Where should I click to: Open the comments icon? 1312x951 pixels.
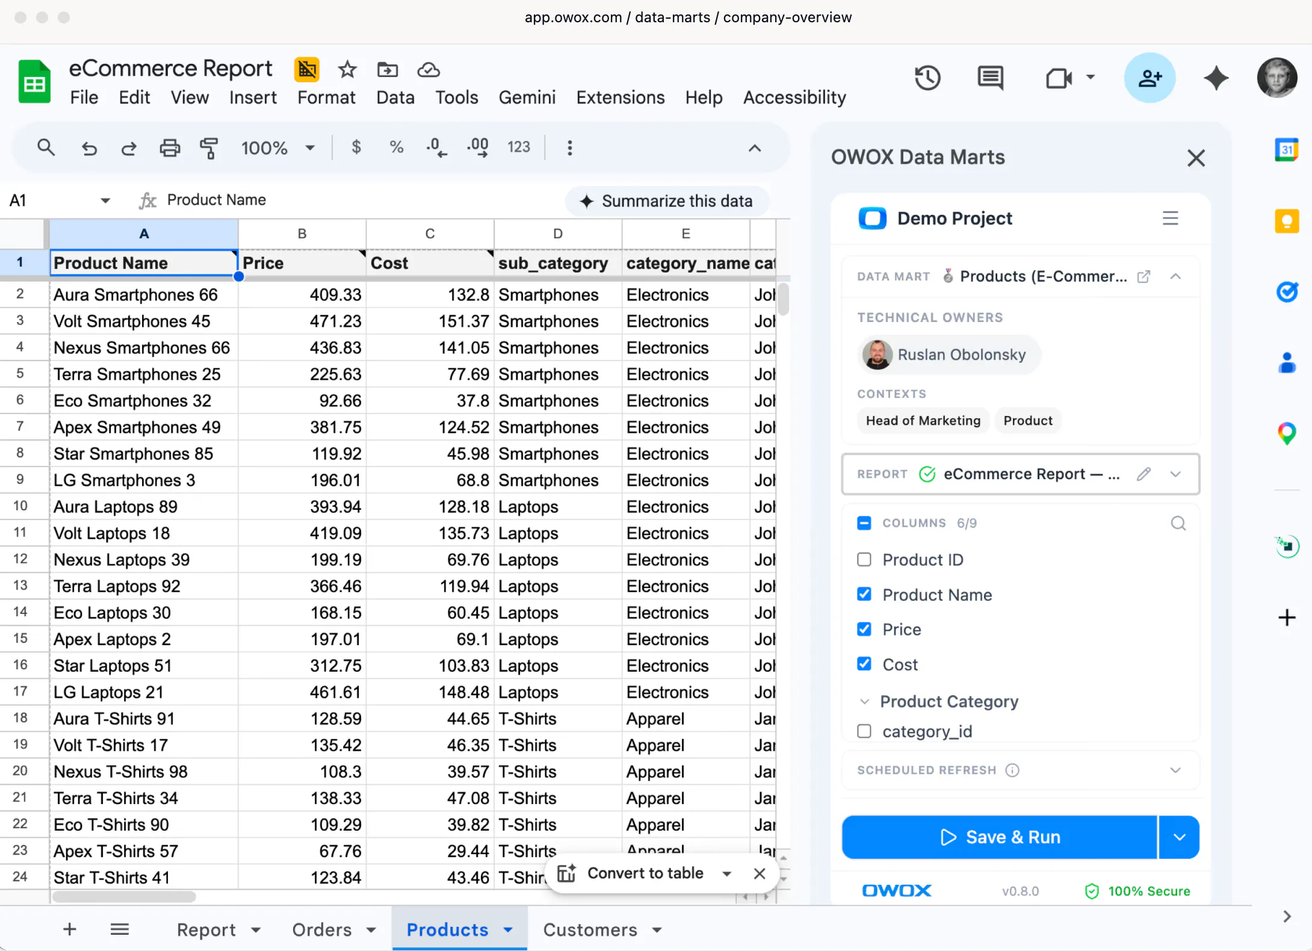(x=990, y=78)
